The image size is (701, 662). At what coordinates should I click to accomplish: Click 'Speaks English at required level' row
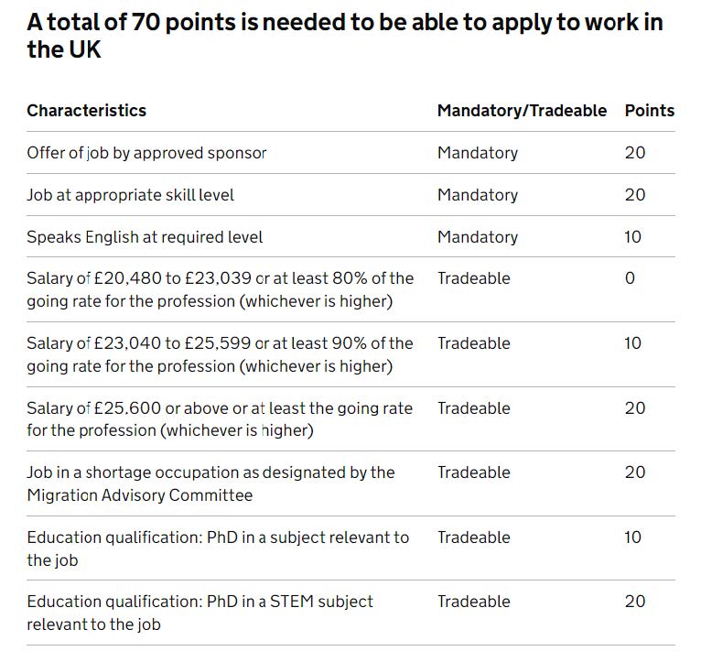click(x=145, y=237)
